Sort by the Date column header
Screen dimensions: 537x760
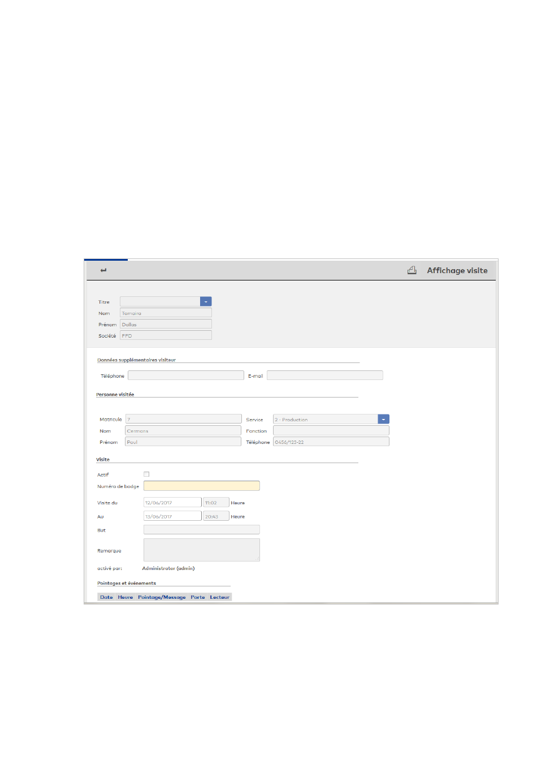[106, 597]
